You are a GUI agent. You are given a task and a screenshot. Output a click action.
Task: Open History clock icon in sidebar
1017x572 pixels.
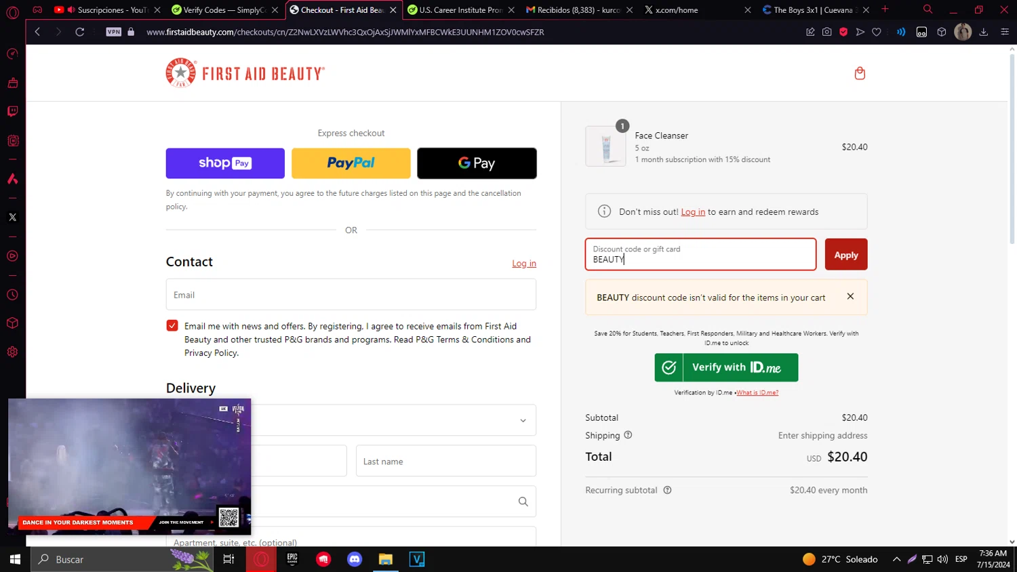(12, 295)
